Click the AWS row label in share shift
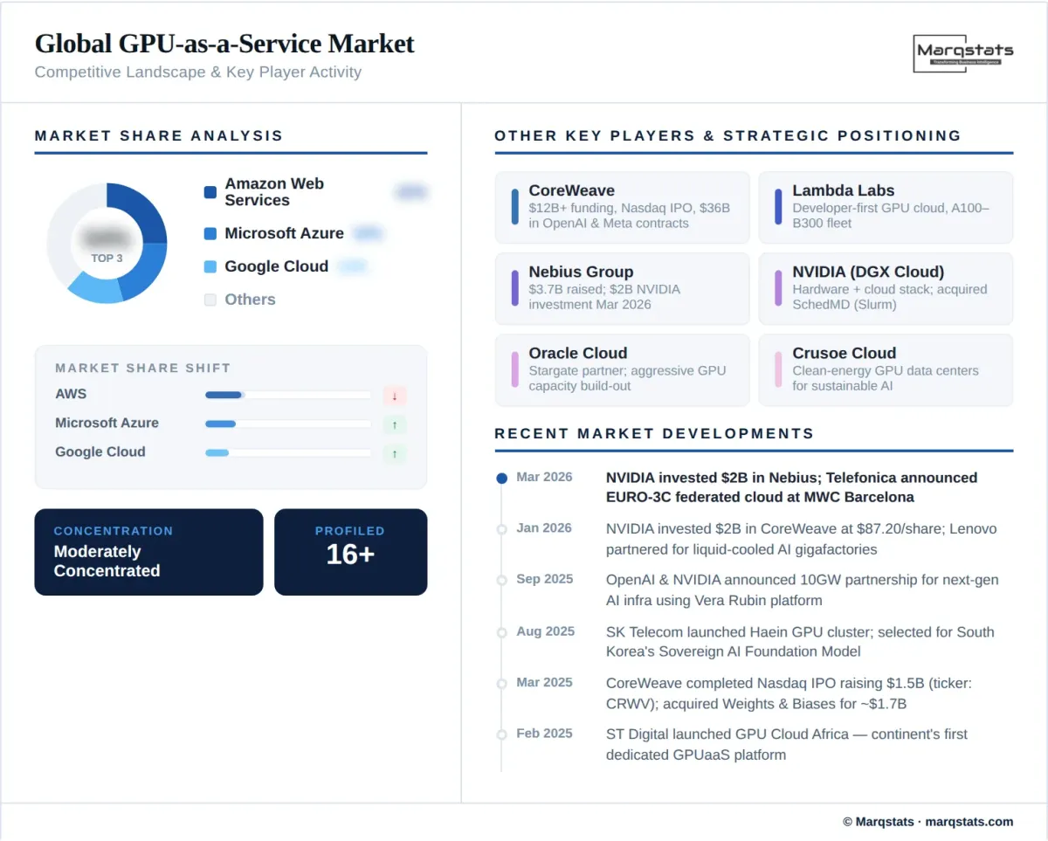 [71, 395]
